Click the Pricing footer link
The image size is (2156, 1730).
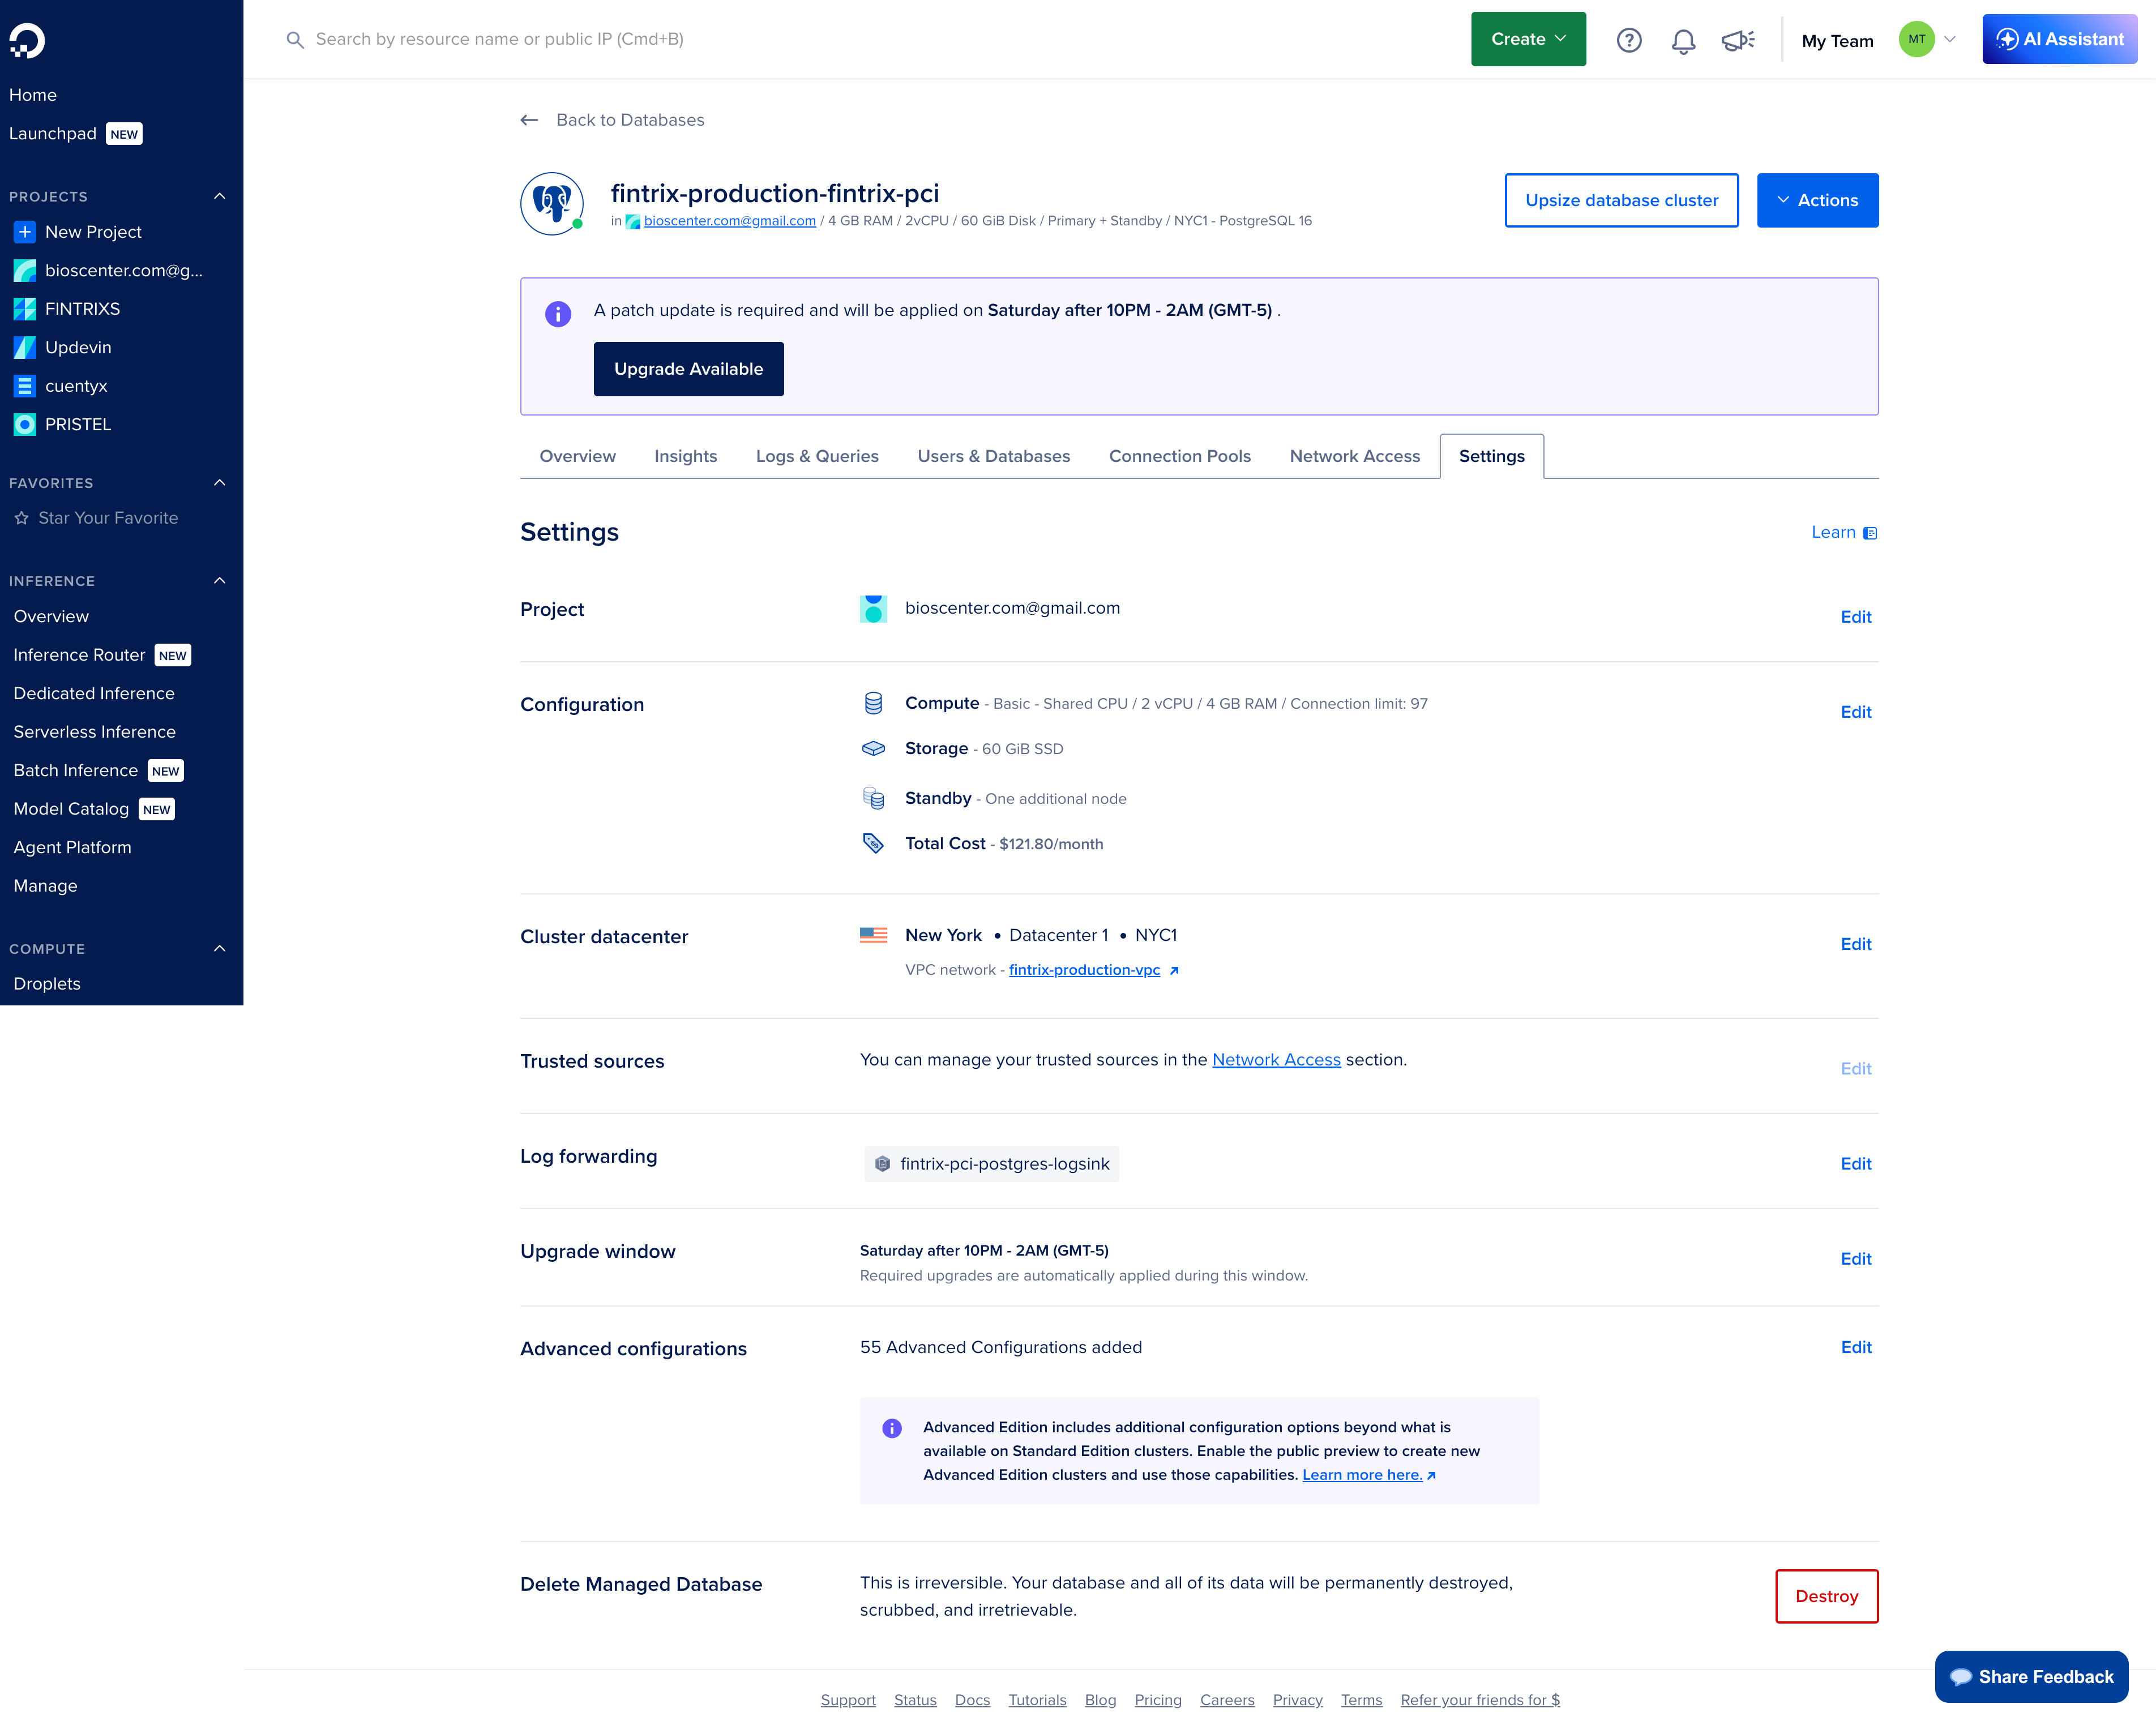pyautogui.click(x=1158, y=1700)
